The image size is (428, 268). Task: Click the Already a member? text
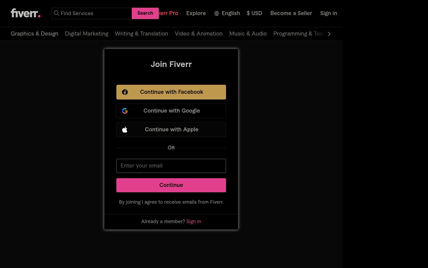163,221
